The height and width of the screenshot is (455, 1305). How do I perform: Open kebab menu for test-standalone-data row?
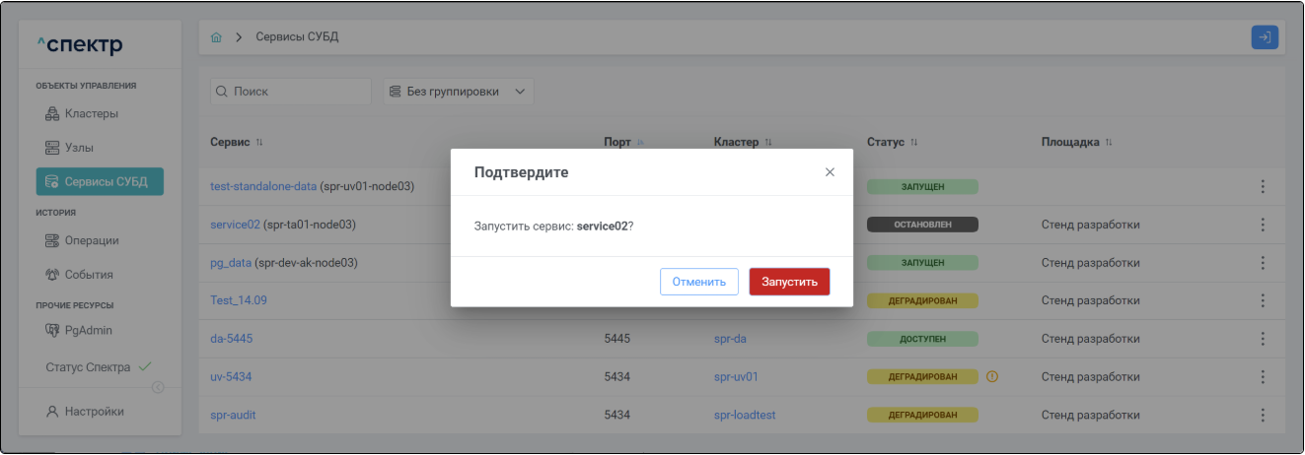1262,187
